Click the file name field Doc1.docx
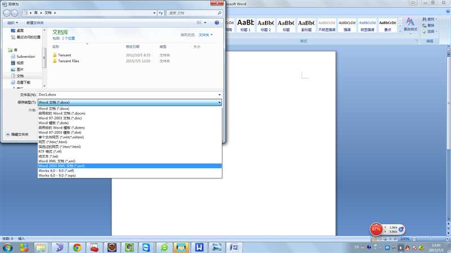 128,94
